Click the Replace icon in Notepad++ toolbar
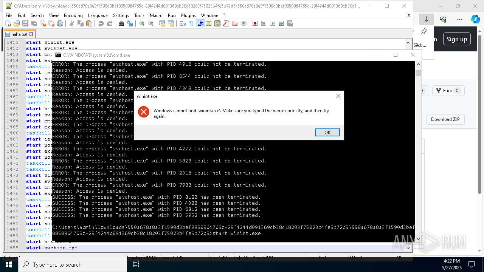Image resolution: width=484 pixels, height=272 pixels. [130, 23]
